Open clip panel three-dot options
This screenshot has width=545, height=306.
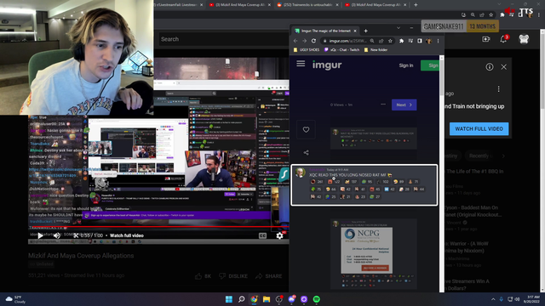tap(498, 89)
